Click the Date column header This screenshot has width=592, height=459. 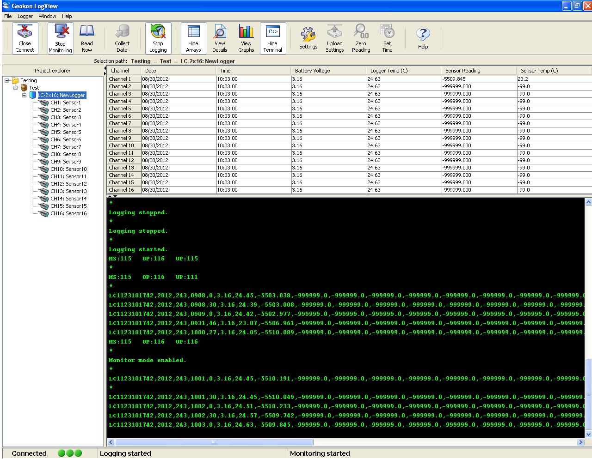179,71
